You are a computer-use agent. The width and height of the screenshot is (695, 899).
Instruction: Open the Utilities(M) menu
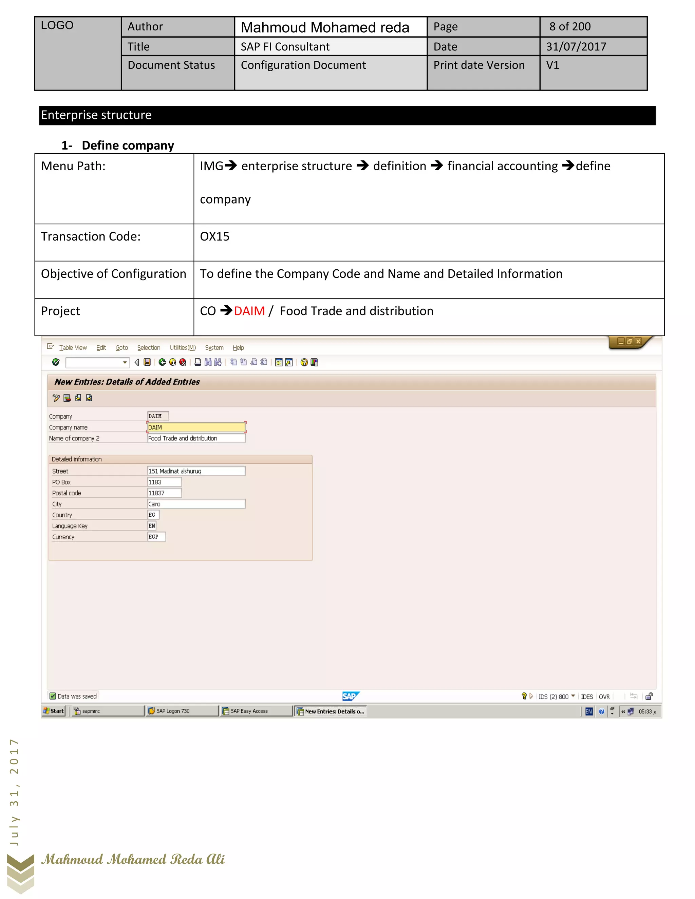tap(183, 348)
